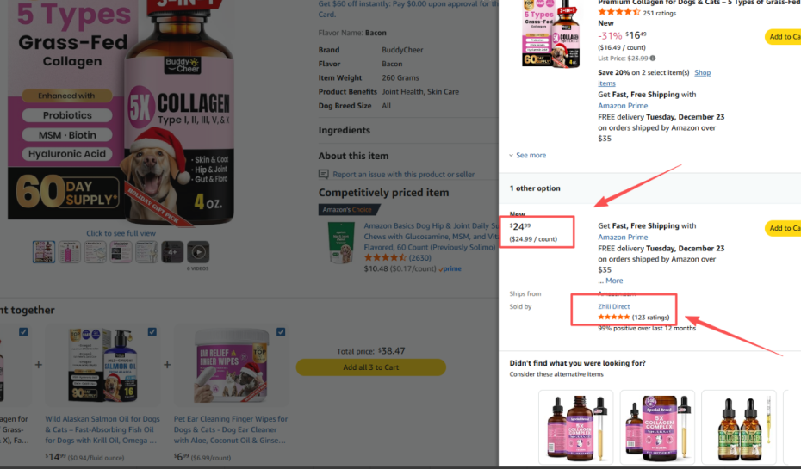This screenshot has width=801, height=469.
Task: Click Add all 3 to Cart button
Action: click(371, 367)
